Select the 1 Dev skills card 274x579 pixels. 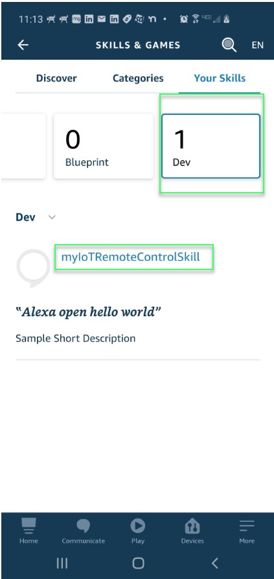211,146
